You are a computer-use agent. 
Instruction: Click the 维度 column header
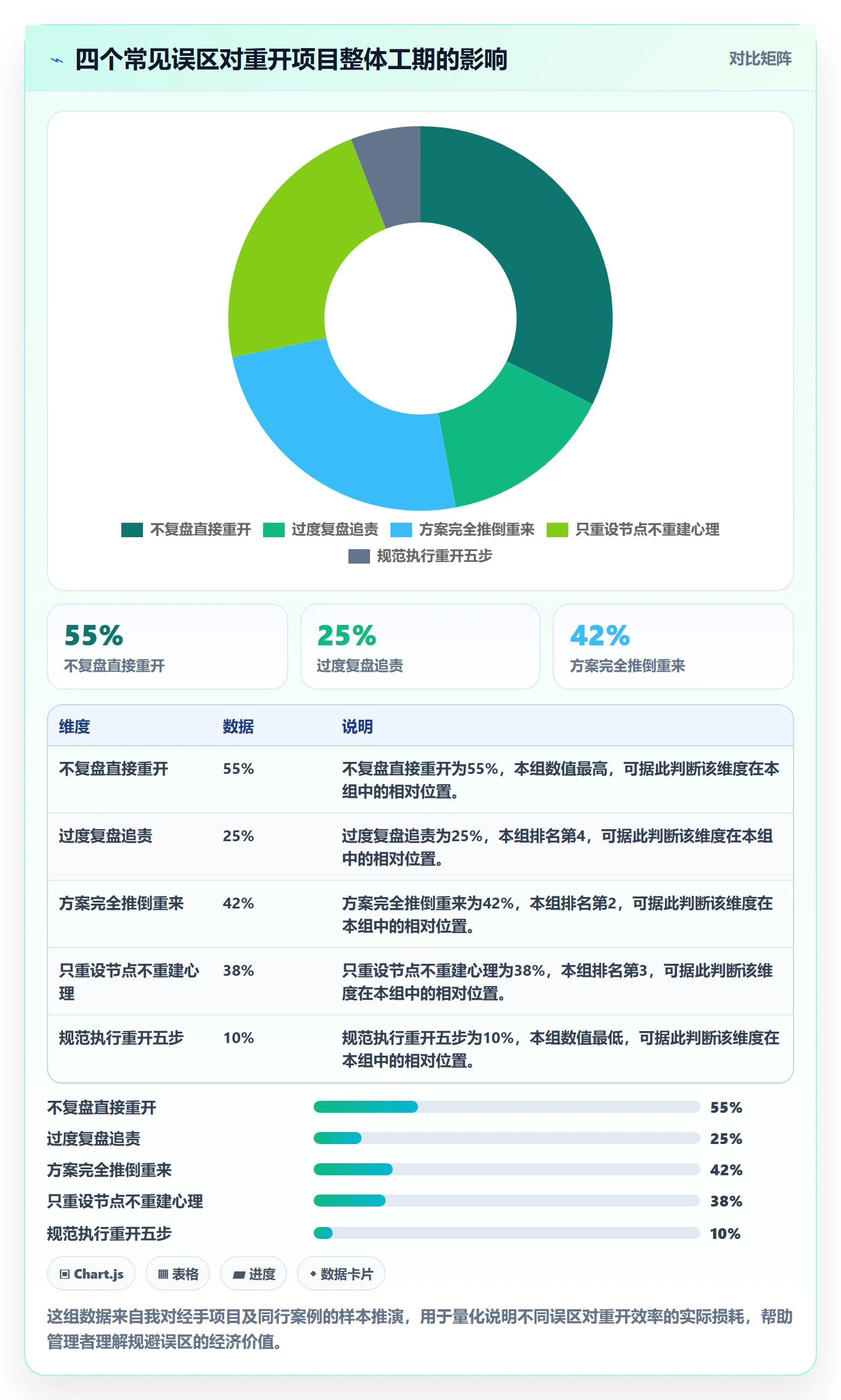74,726
